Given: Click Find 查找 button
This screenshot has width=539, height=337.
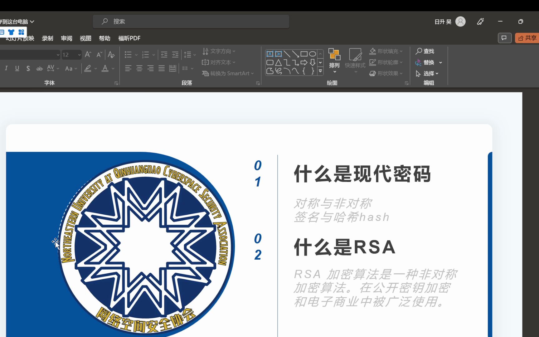Looking at the screenshot, I should point(425,51).
